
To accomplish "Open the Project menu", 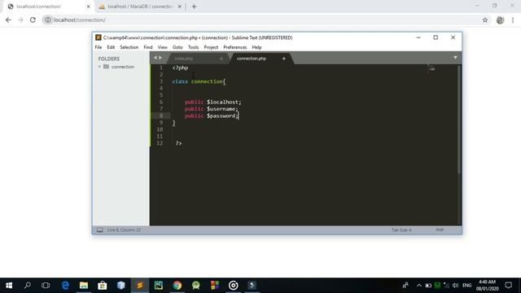I will pos(211,47).
